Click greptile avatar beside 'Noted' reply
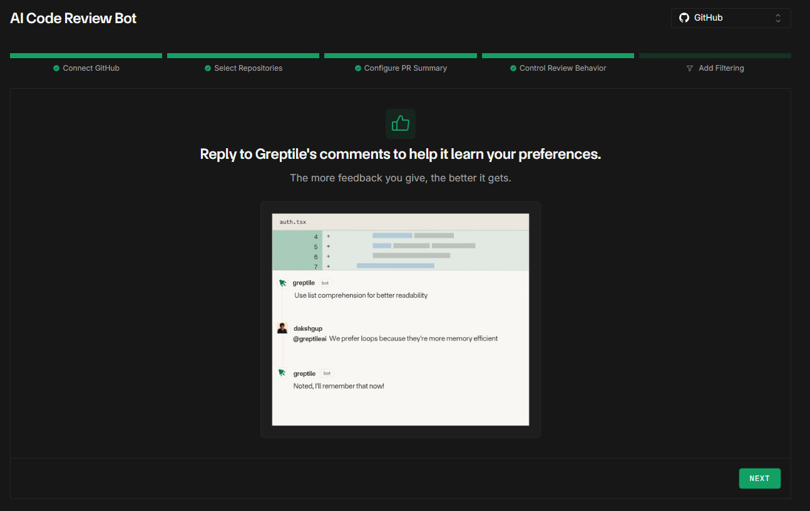 click(282, 373)
